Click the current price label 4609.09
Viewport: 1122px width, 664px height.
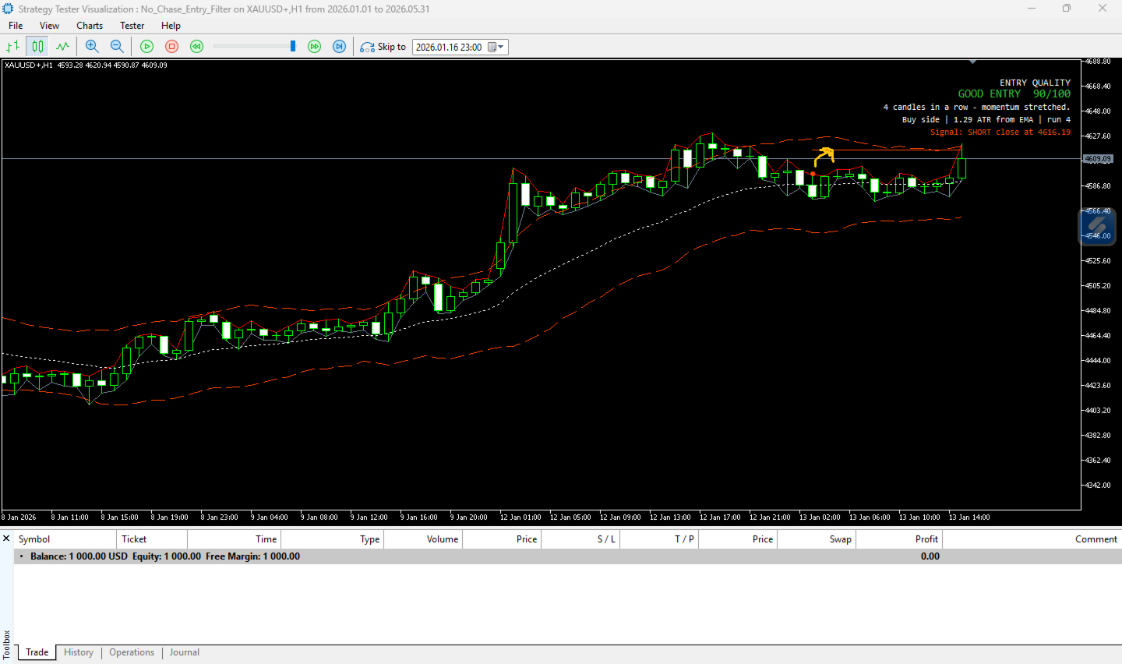tap(1097, 159)
